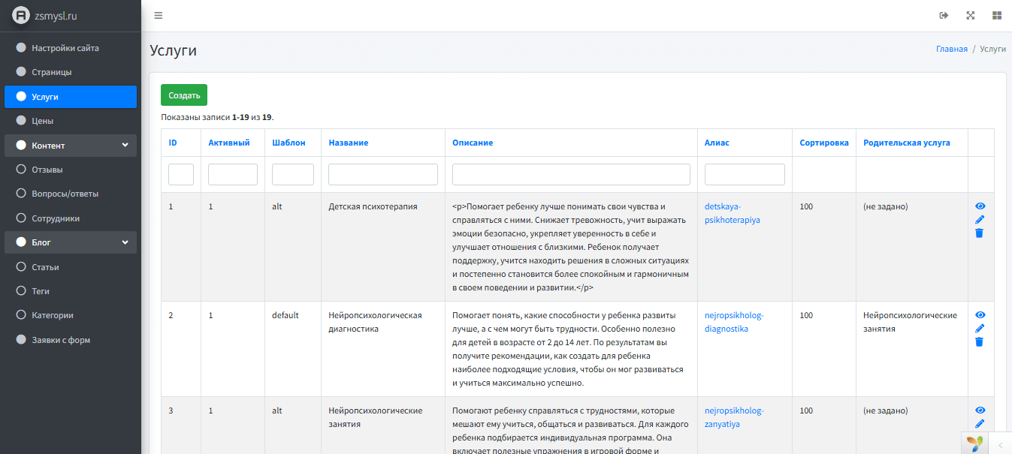Click the Описание filter input field
The image size is (1012, 454).
571,175
